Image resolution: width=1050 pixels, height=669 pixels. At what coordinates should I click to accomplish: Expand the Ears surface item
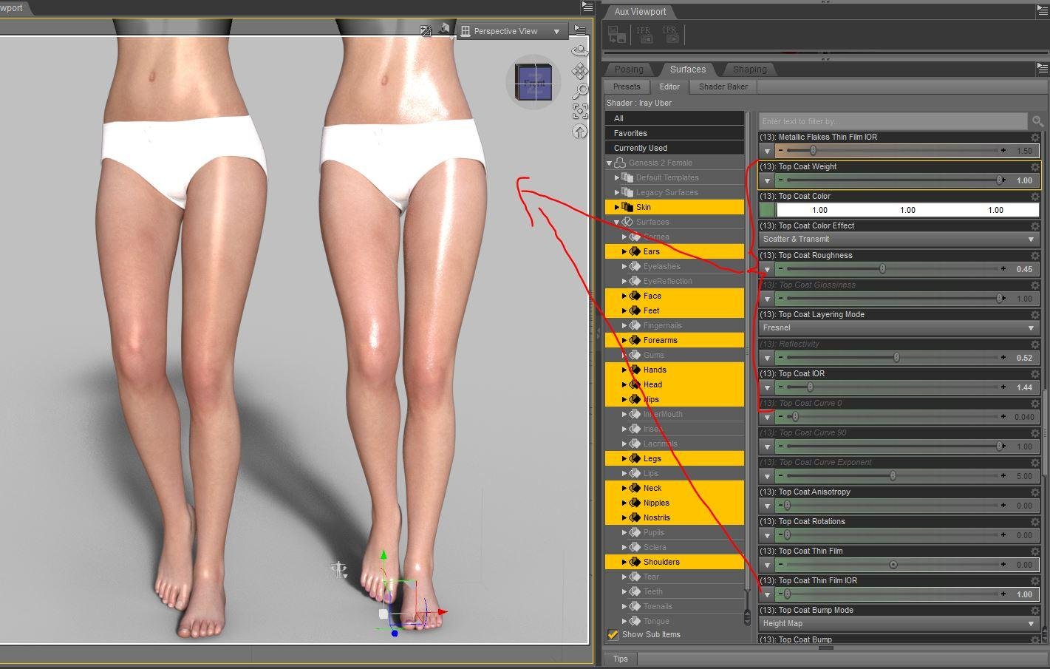point(624,251)
